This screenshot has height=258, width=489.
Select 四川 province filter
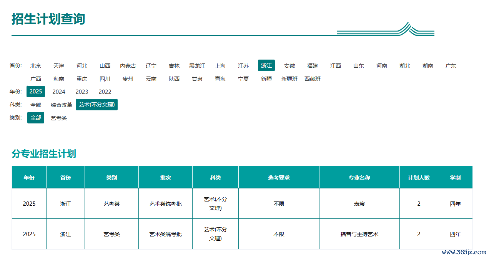tap(105, 79)
